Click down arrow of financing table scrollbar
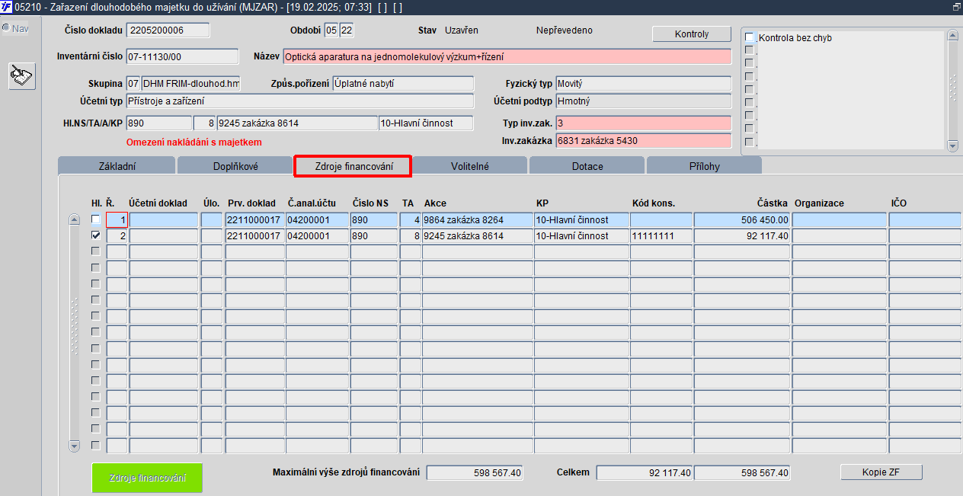Screen dimensions: 963x496 click(x=74, y=446)
